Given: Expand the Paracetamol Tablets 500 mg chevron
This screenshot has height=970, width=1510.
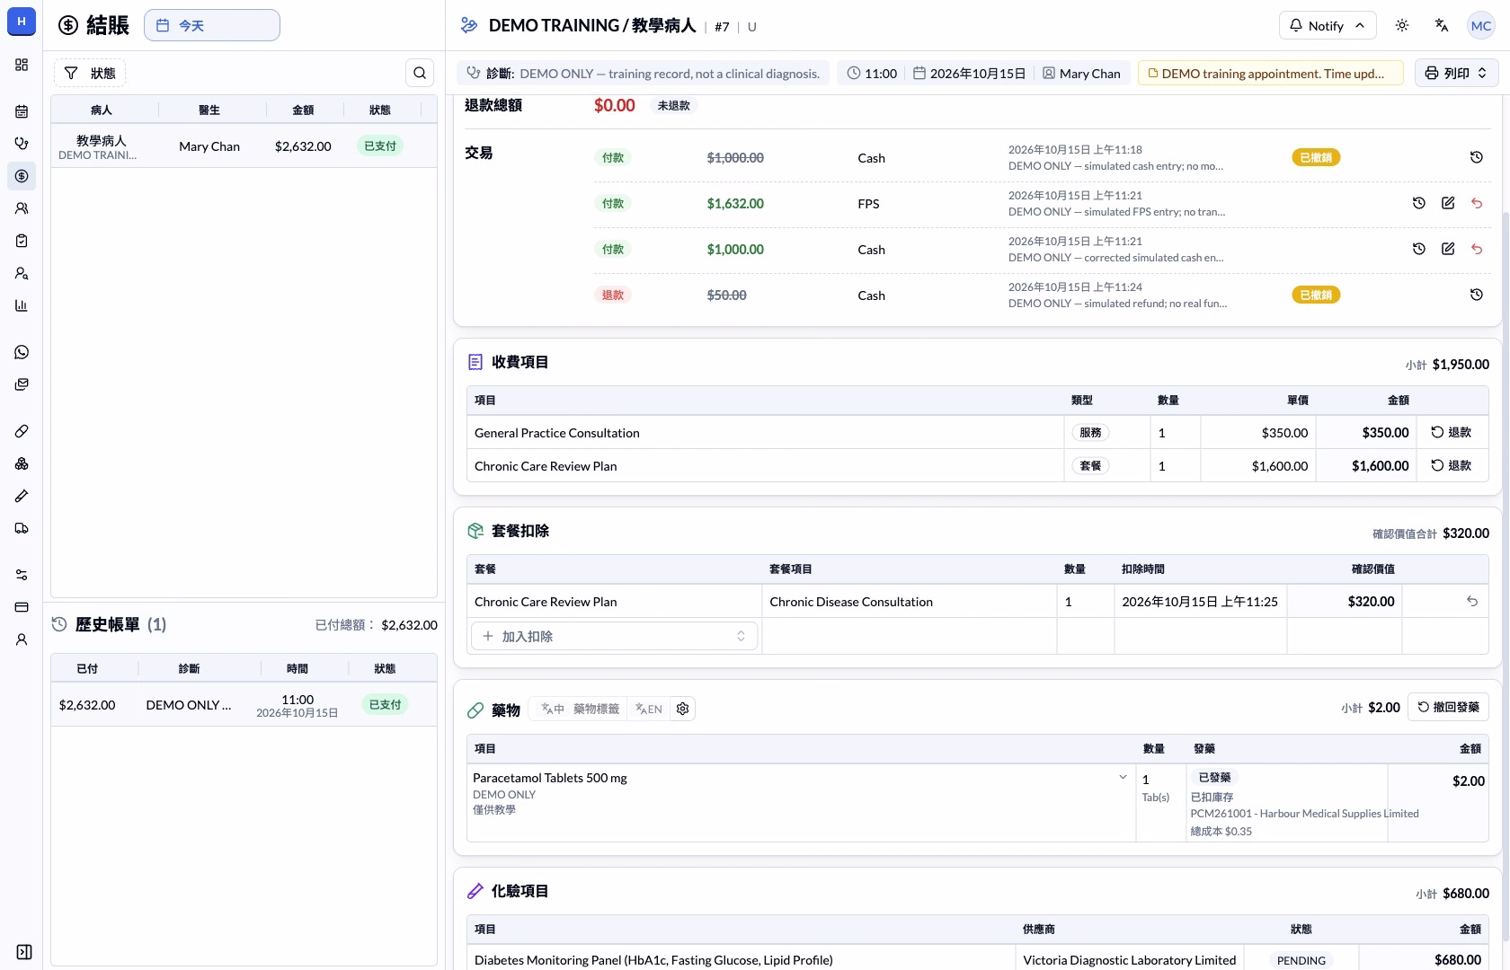Looking at the screenshot, I should pos(1123,777).
